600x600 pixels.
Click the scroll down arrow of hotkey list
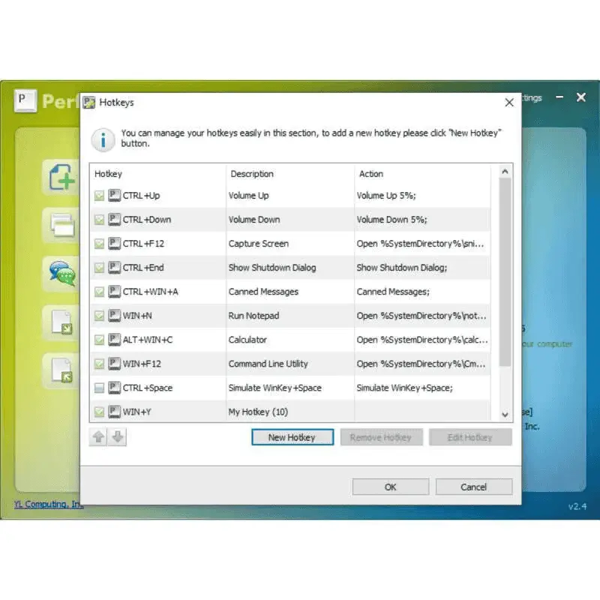pos(505,415)
